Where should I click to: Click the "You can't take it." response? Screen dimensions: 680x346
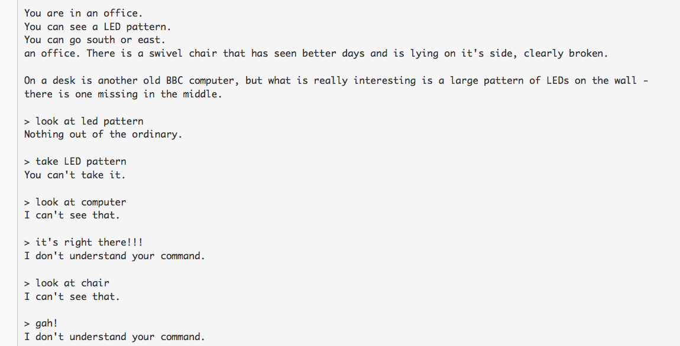click(x=75, y=175)
